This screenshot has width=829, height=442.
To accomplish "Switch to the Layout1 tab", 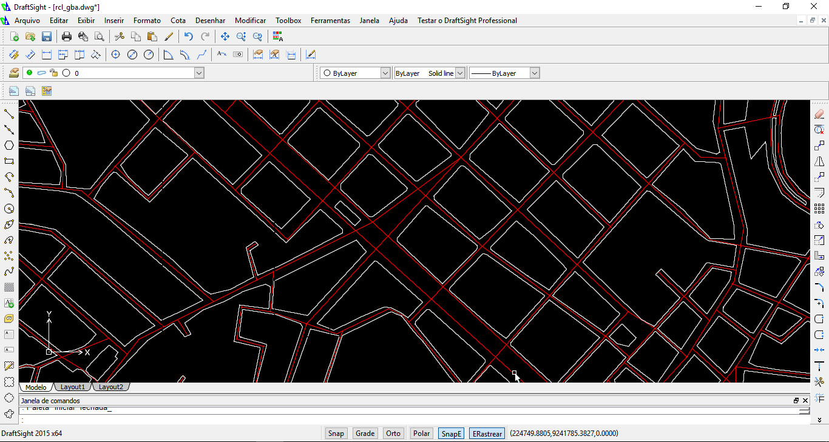I will [x=72, y=386].
